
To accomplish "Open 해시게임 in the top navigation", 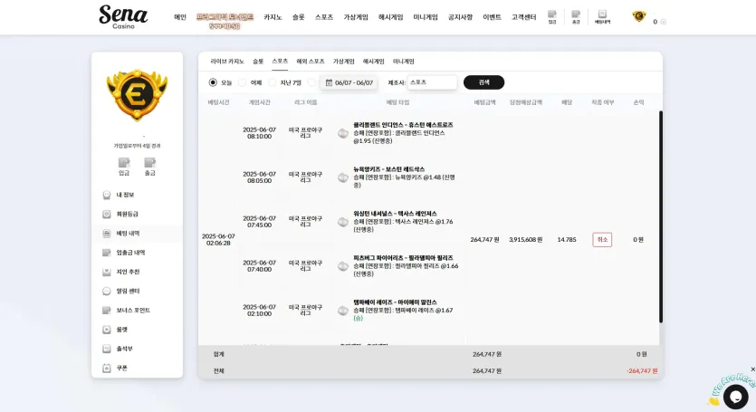I will tap(390, 17).
